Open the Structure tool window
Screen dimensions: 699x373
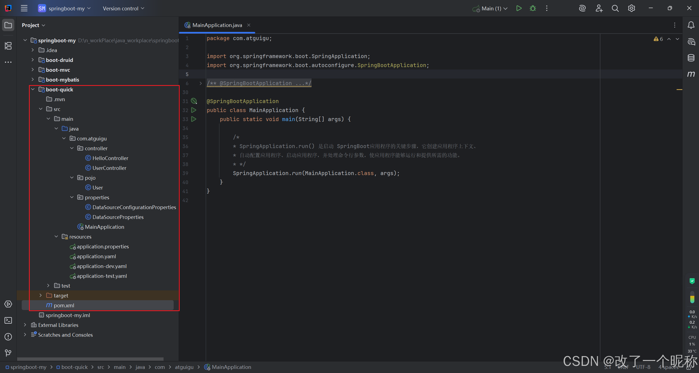(8, 46)
